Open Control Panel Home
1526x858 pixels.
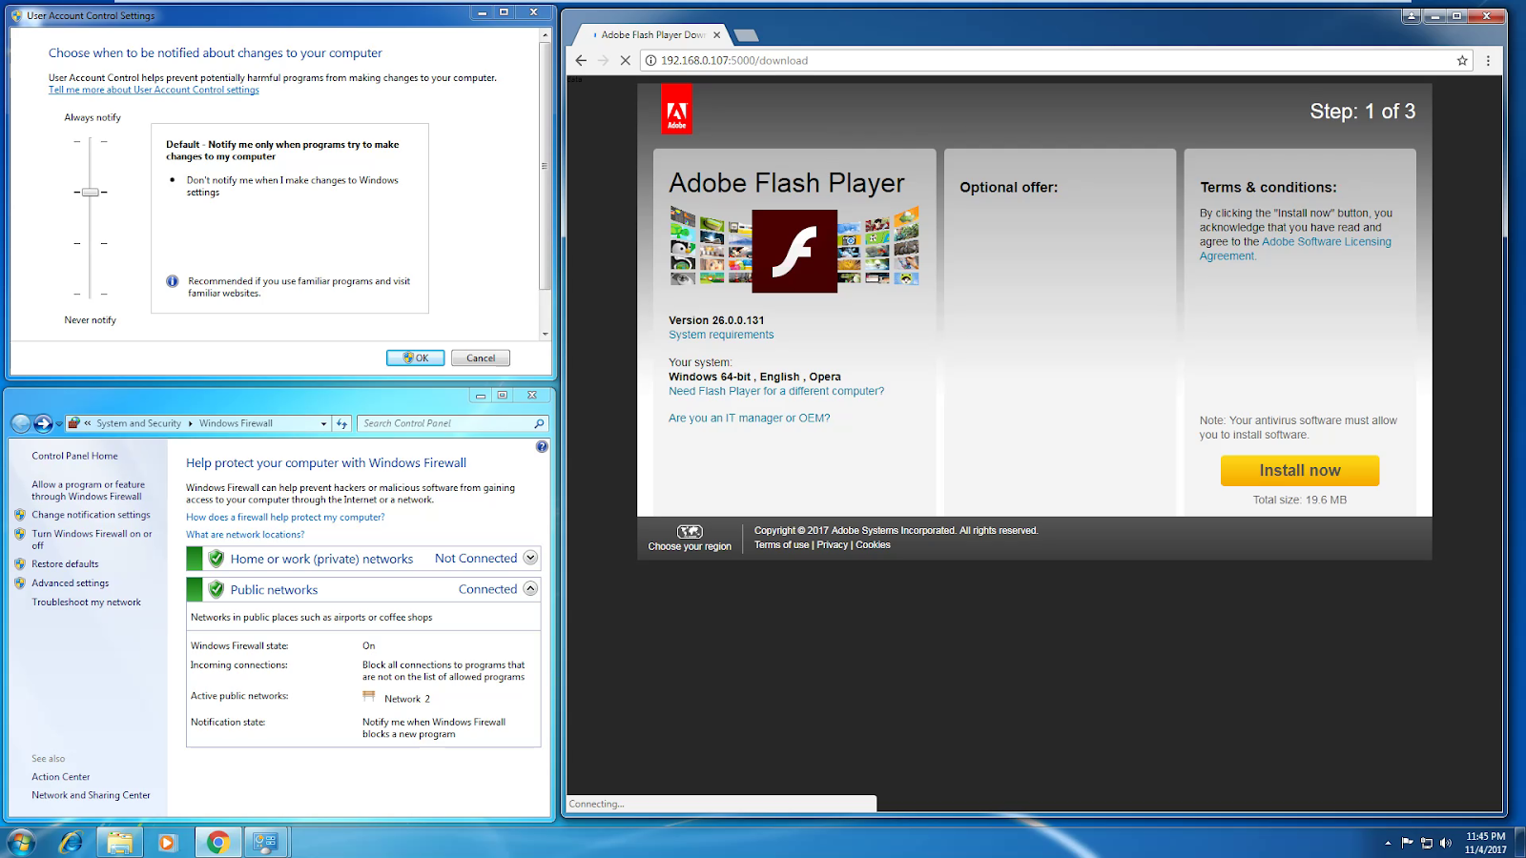pos(74,456)
